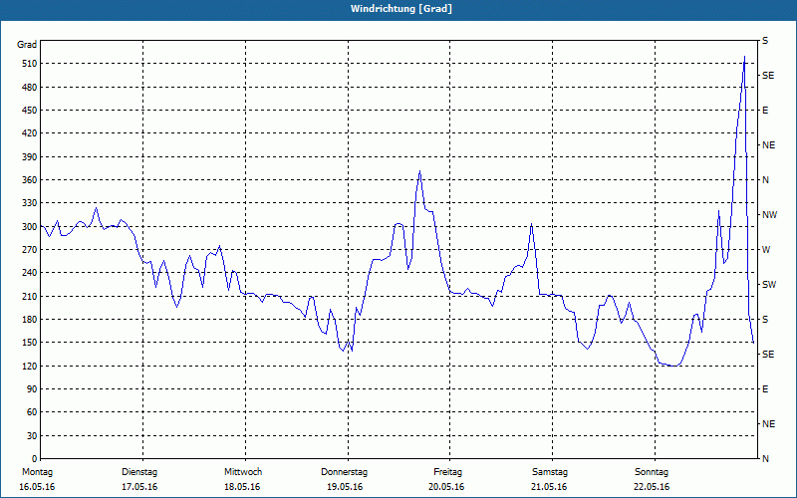The width and height of the screenshot is (797, 498).
Task: Click the date 18.05.16
Action: [242, 487]
